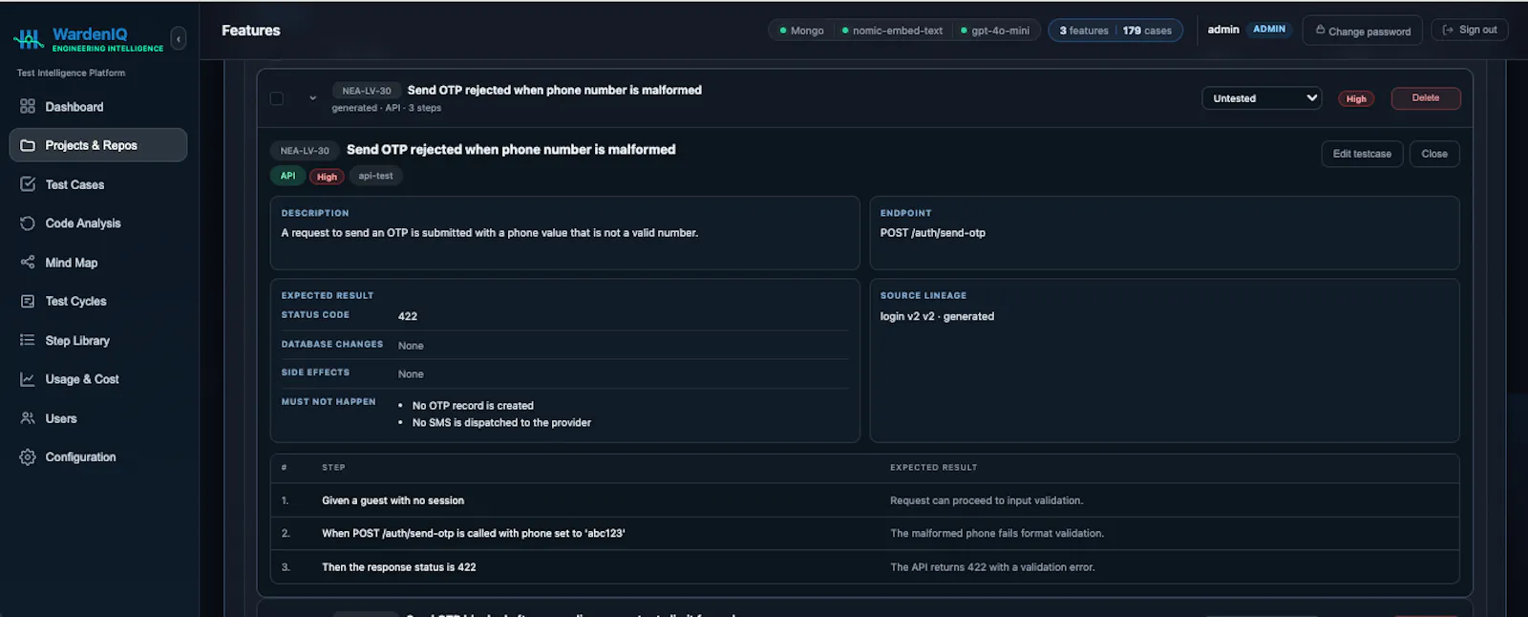Open Code Analysis page

pos(98,223)
